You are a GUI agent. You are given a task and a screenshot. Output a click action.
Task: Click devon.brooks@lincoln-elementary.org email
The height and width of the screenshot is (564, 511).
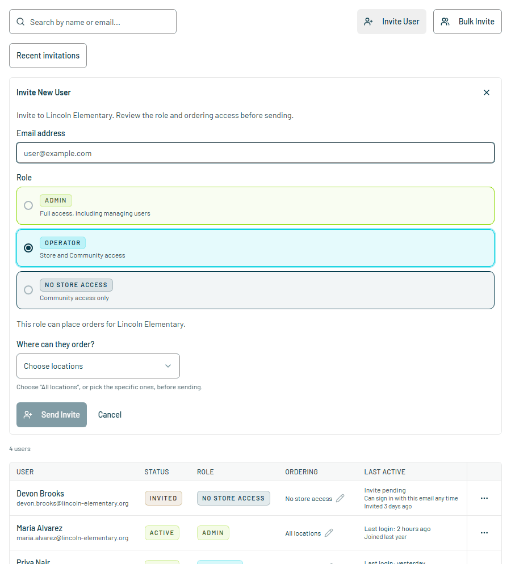(72, 503)
